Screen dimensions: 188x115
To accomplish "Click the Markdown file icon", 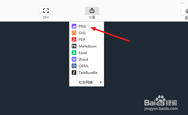I will click(74, 46).
